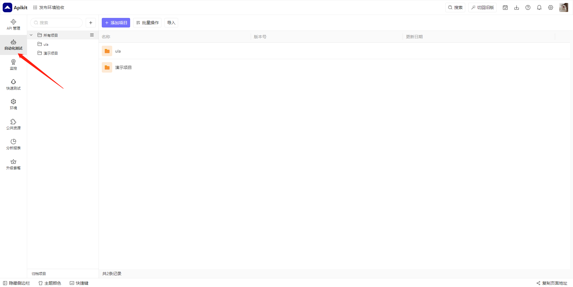This screenshot has height=287, width=573.
Task: Click the plus icon beside the sidebar search
Action: point(91,23)
